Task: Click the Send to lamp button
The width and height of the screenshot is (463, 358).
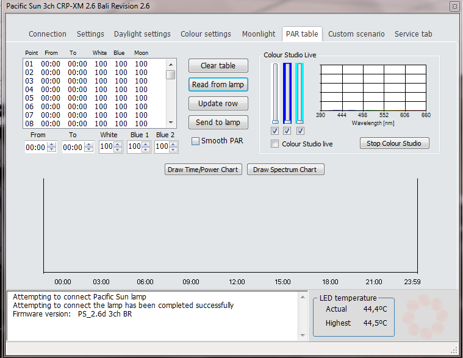Action: coord(218,123)
